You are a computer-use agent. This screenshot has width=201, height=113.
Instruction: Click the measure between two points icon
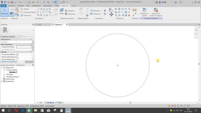134,14
